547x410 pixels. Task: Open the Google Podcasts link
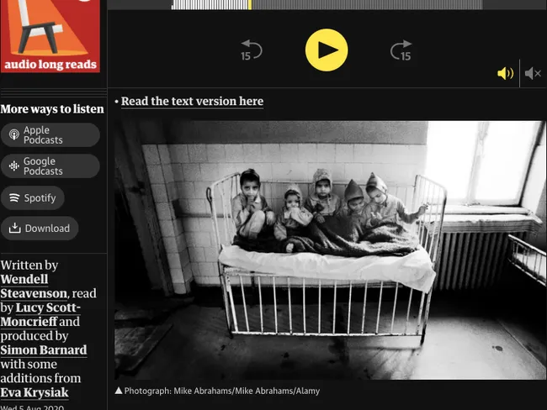point(50,166)
